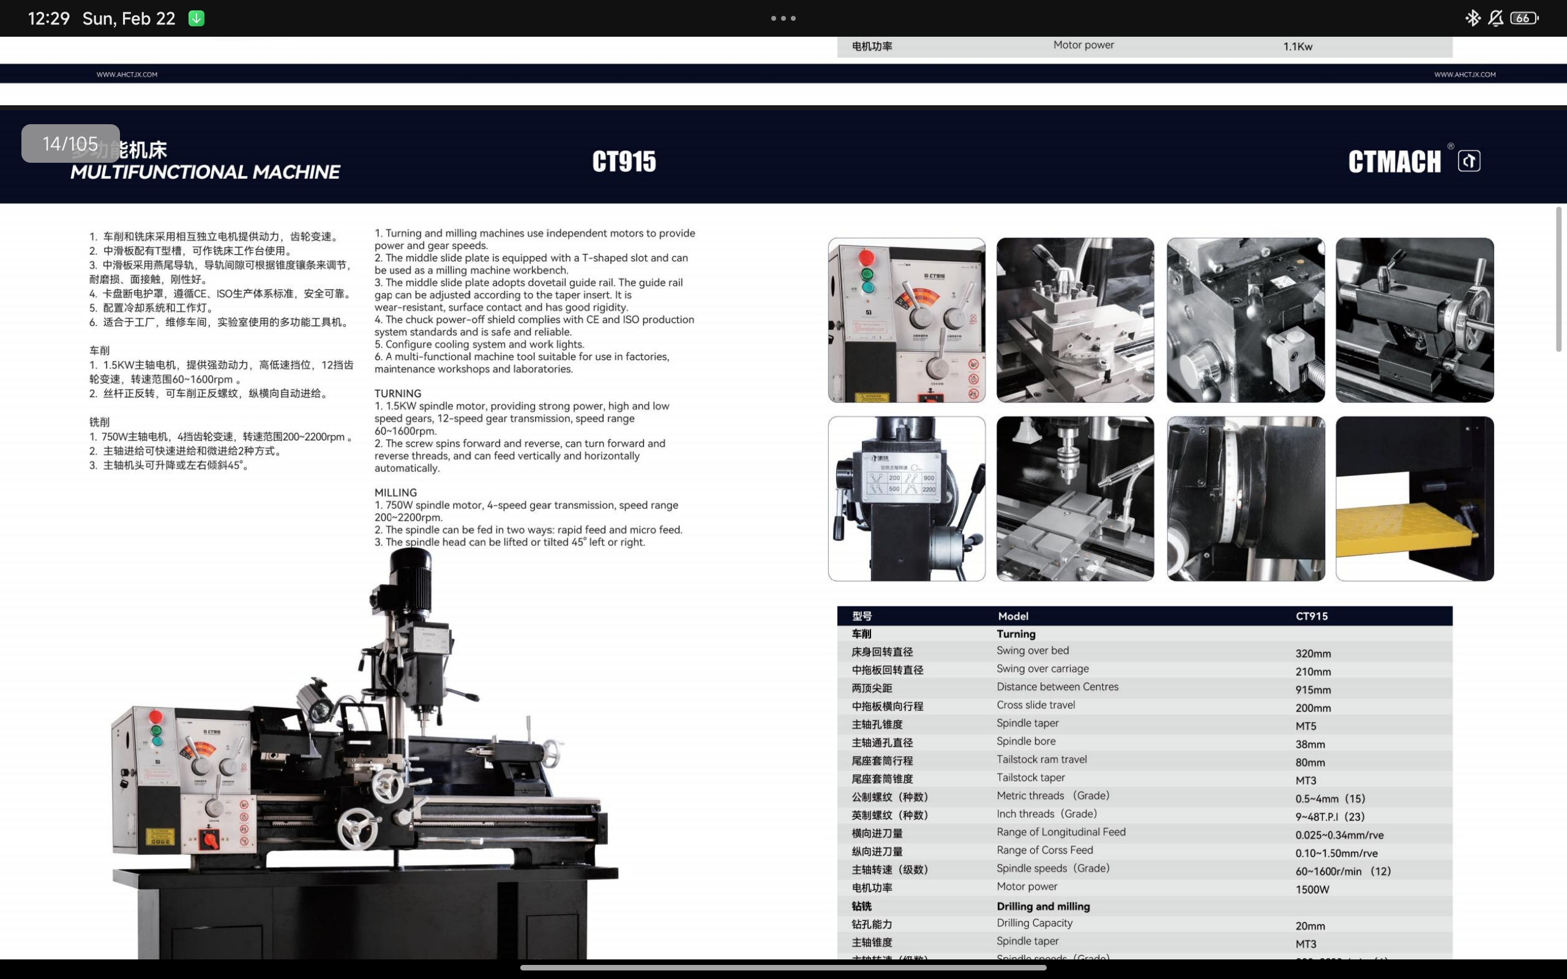Viewport: 1567px width, 979px height.
Task: Click the CTMACH square logo icon
Action: pos(1468,160)
